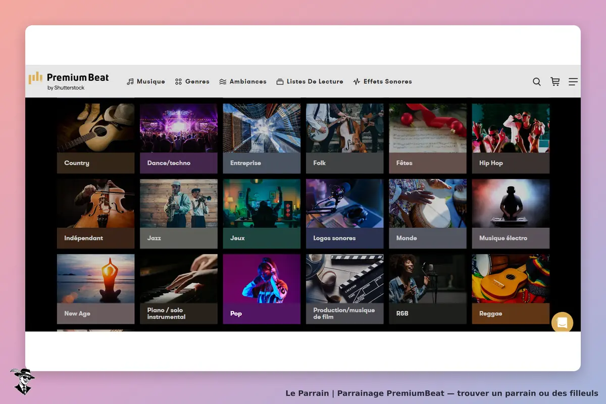Open the chat support bubble
The height and width of the screenshot is (404, 606).
pyautogui.click(x=562, y=323)
